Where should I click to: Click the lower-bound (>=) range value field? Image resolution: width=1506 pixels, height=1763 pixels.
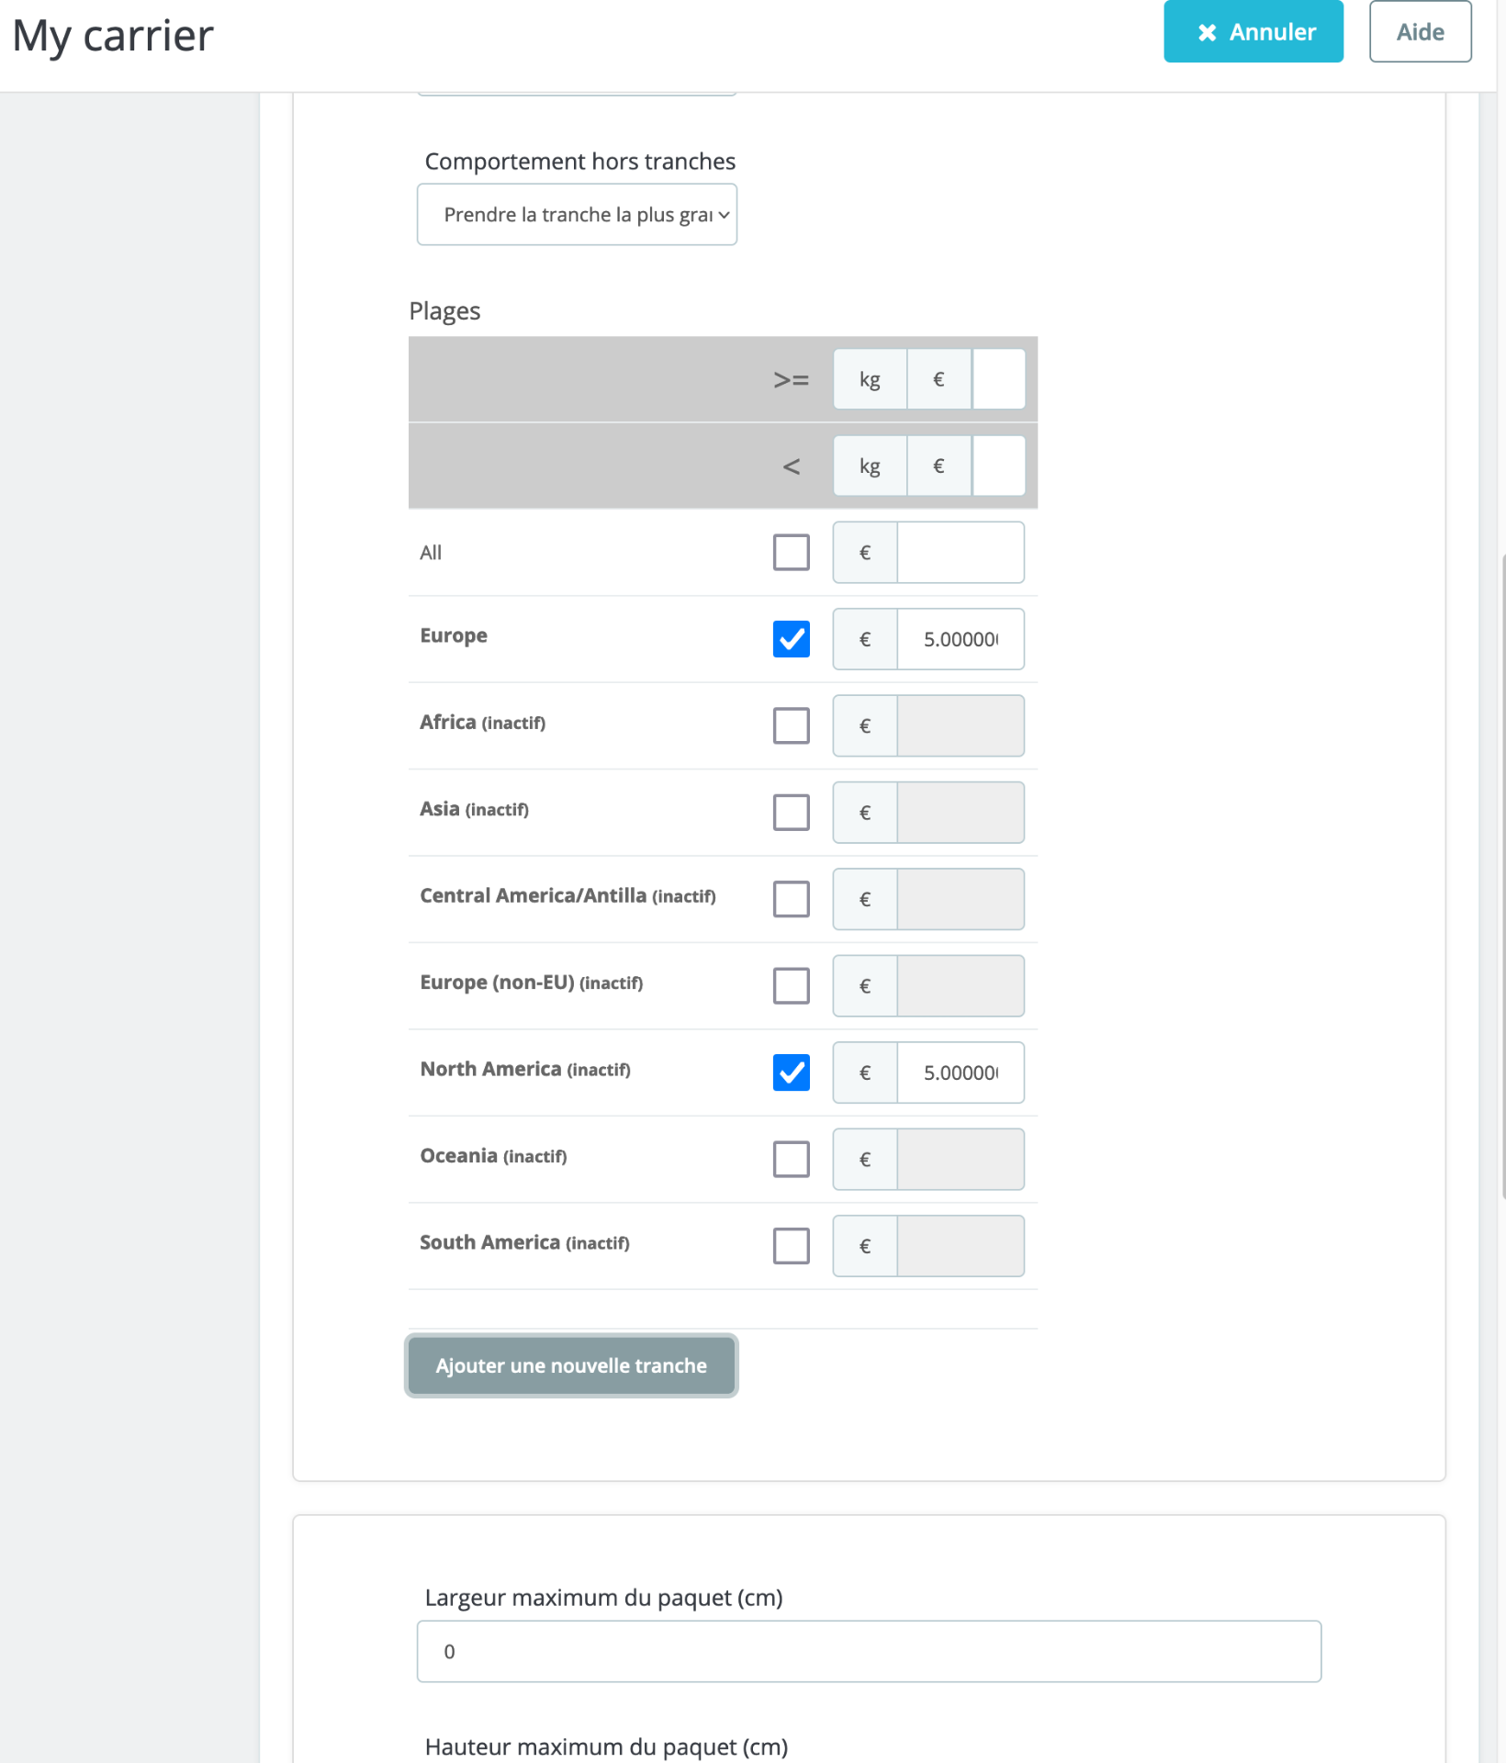(x=998, y=379)
